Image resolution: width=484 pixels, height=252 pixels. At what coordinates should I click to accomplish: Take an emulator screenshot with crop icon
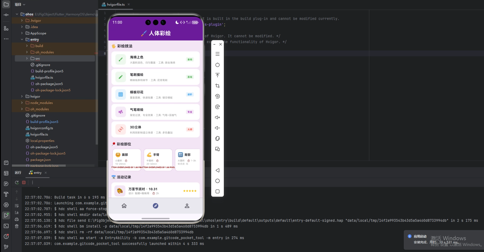pyautogui.click(x=217, y=86)
